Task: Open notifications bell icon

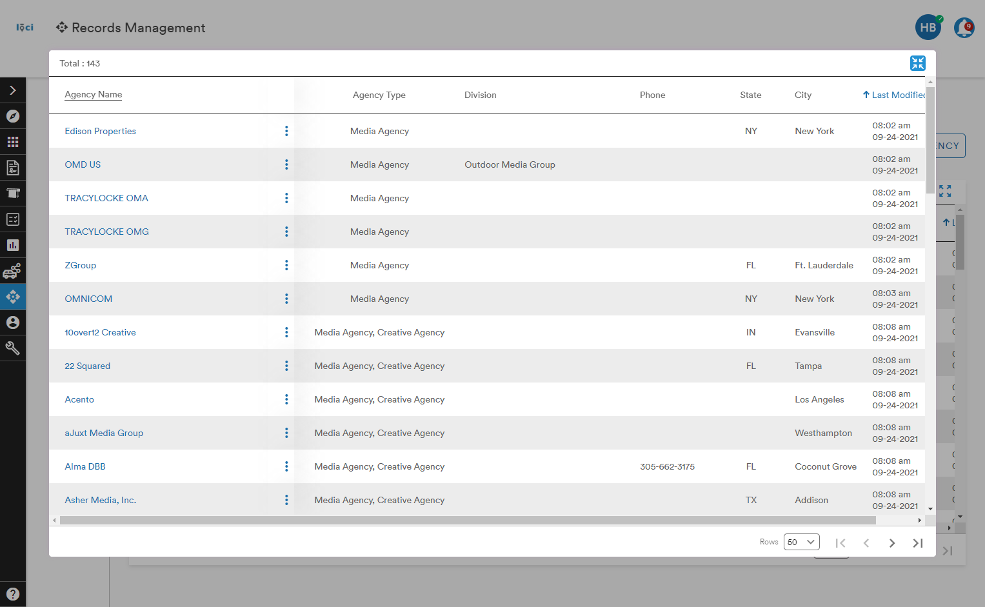Action: coord(964,28)
